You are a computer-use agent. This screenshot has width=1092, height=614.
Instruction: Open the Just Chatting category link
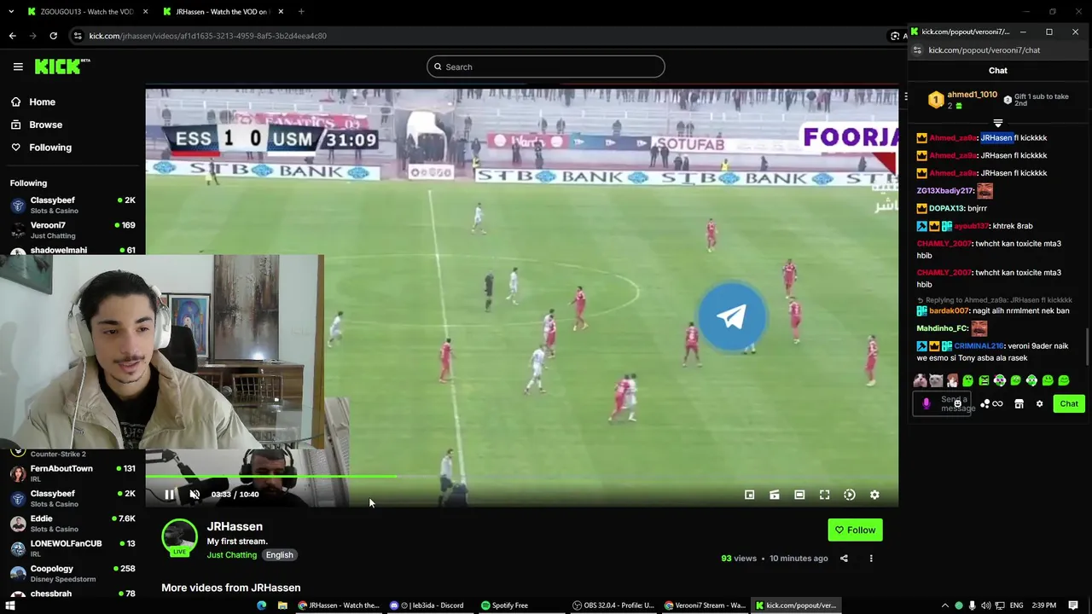[x=231, y=555]
